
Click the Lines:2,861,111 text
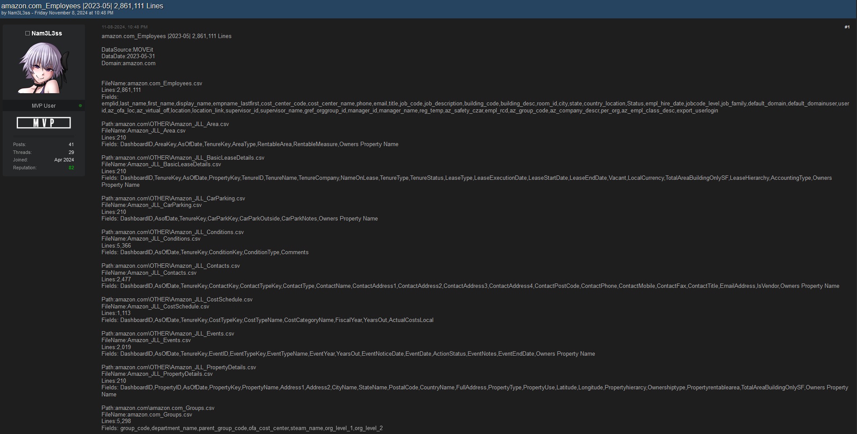pos(121,90)
